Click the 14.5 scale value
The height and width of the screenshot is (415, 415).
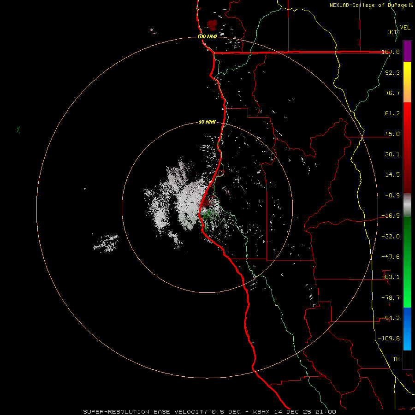coord(392,175)
